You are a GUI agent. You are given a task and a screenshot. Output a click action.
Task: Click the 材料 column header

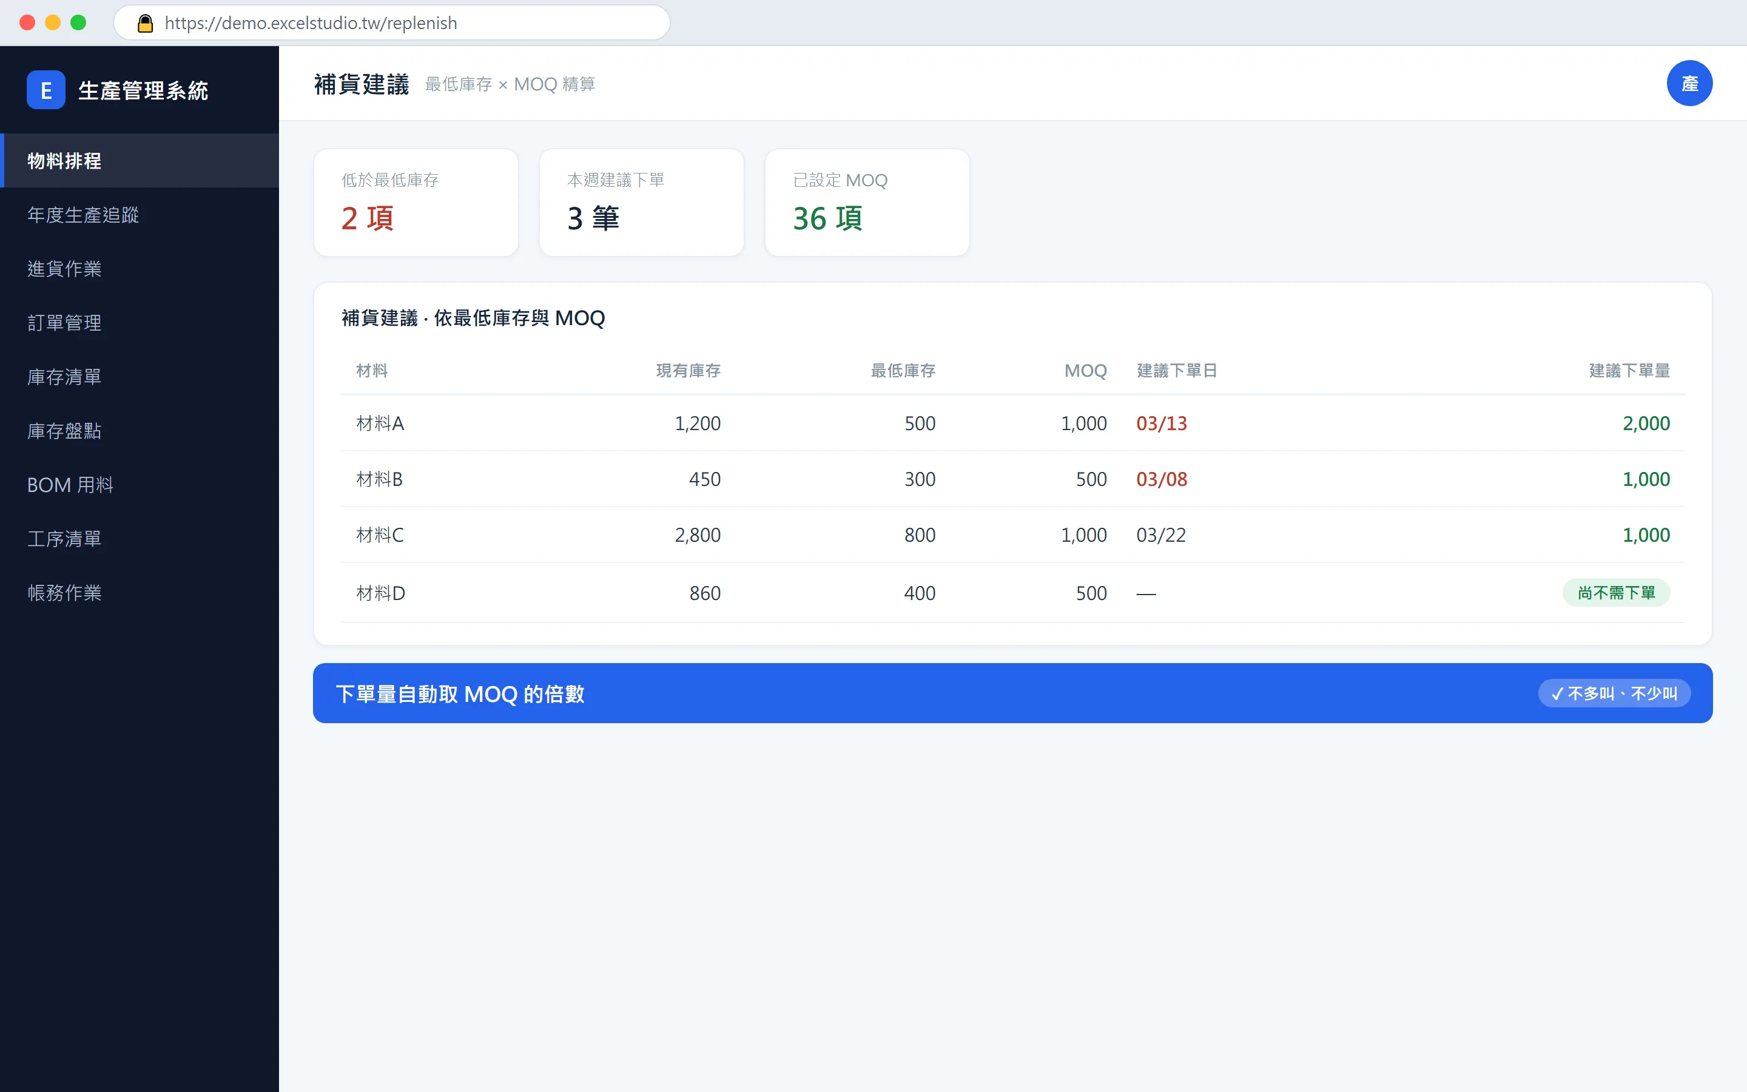372,371
